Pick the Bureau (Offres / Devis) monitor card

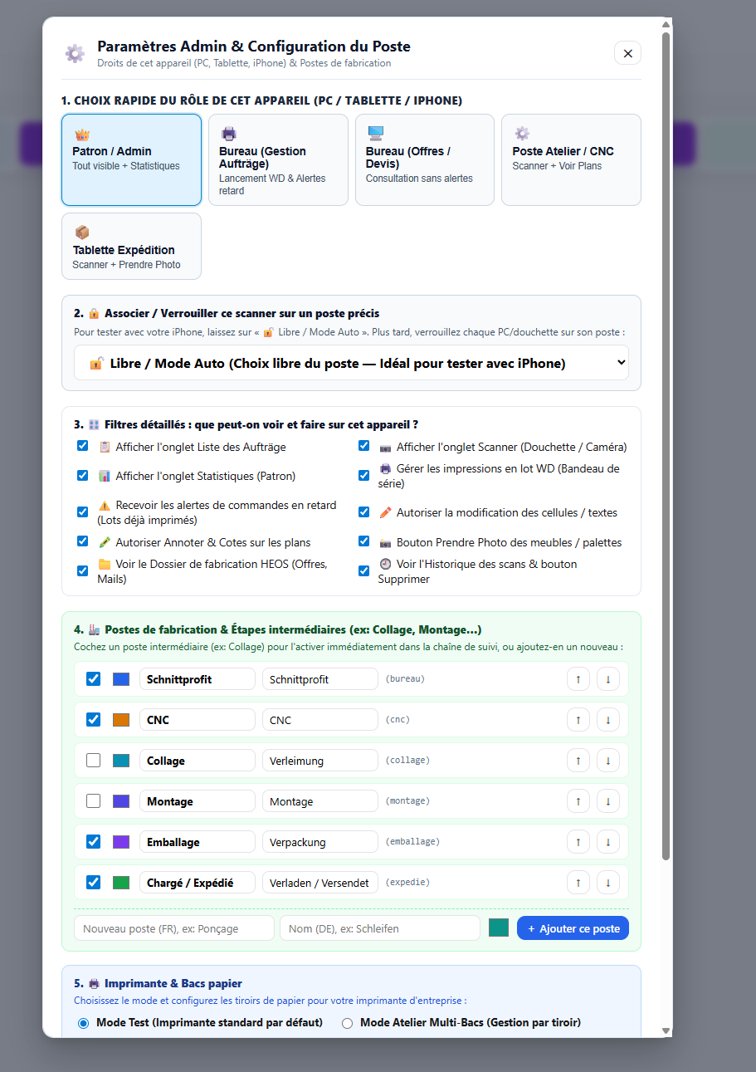tap(424, 159)
